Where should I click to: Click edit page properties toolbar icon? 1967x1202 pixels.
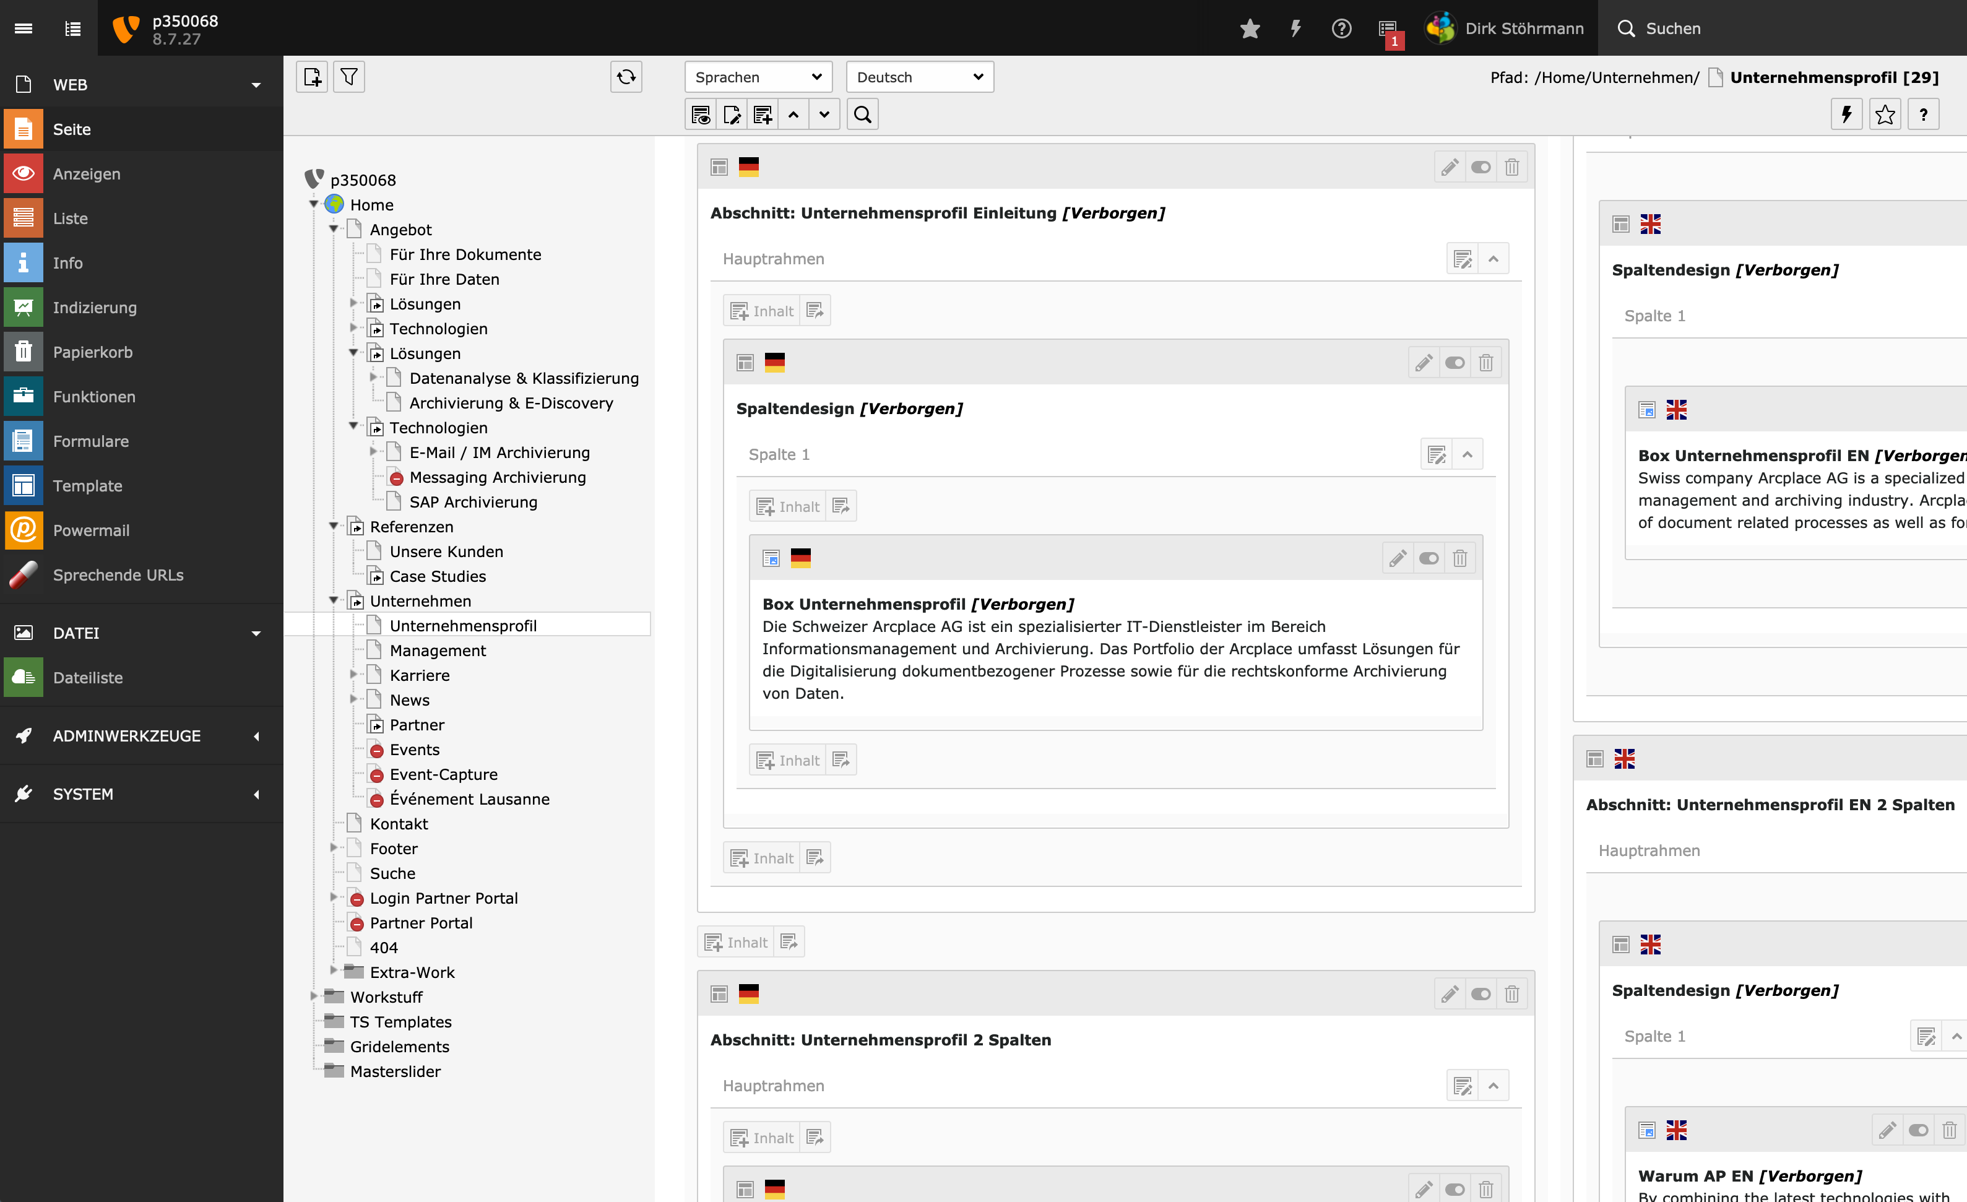731,114
